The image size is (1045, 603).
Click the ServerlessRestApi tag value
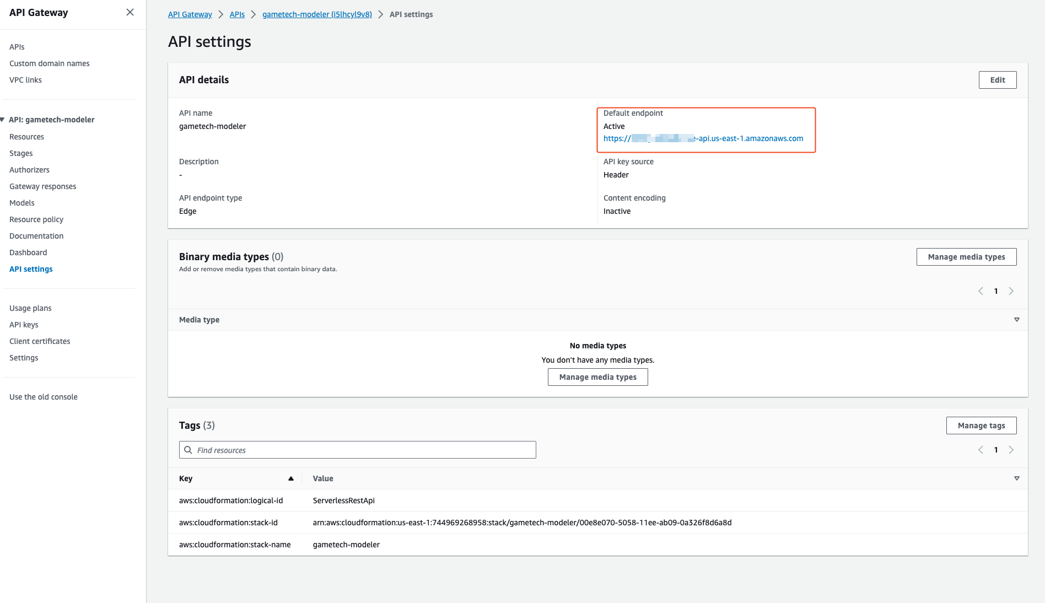344,500
